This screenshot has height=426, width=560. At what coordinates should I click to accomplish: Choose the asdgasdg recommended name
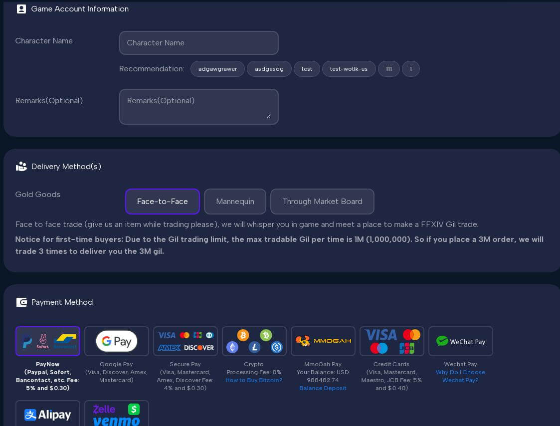269,69
